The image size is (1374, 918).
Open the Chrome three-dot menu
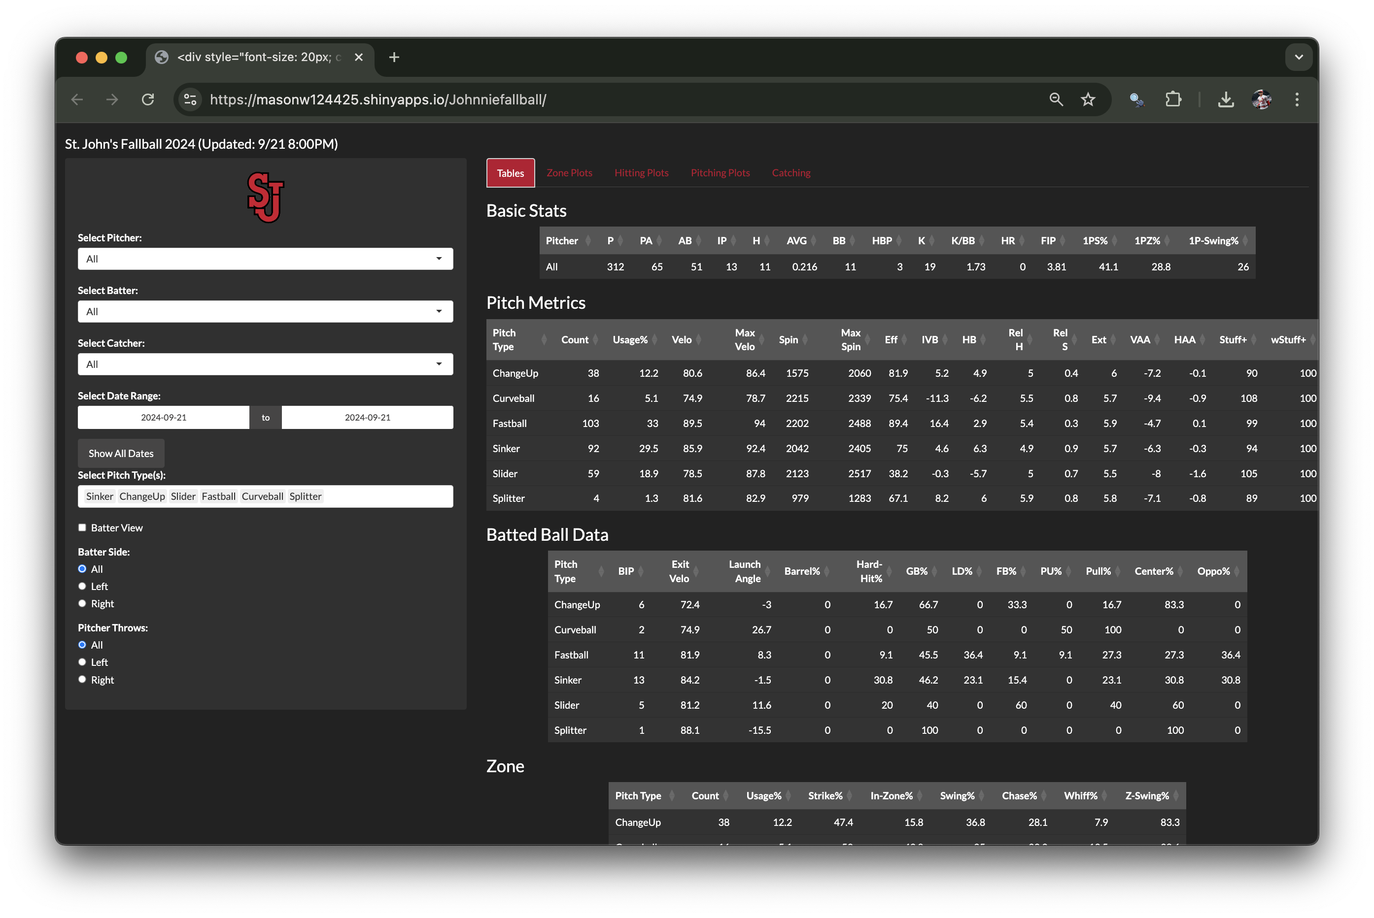pos(1297,99)
